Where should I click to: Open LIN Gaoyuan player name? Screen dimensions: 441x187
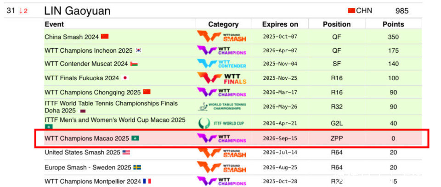[77, 11]
